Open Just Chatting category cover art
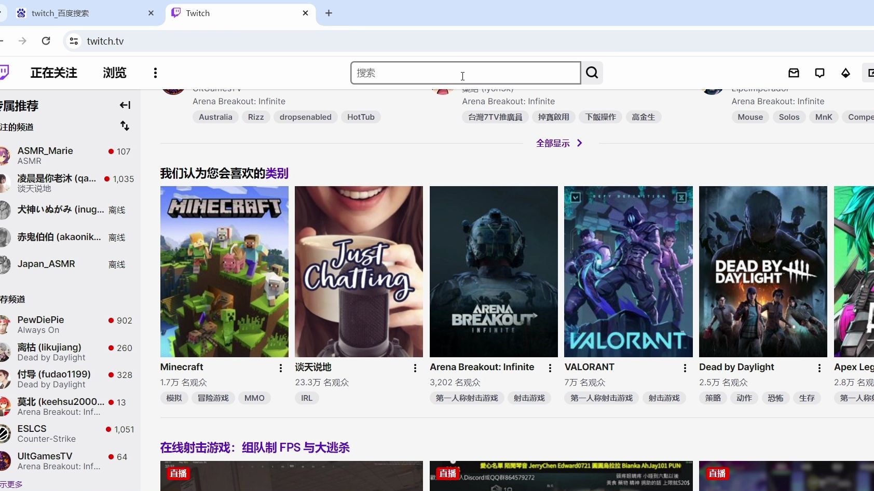 (x=359, y=272)
